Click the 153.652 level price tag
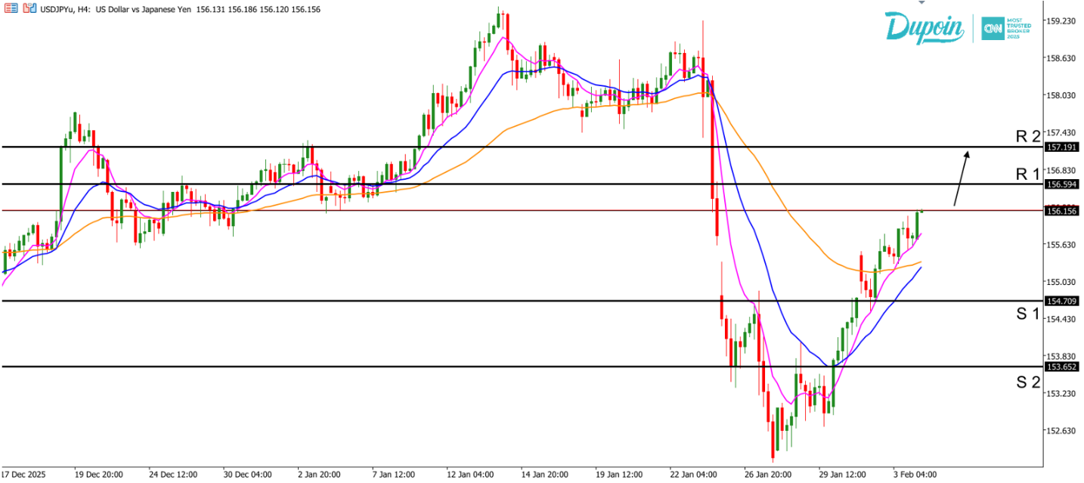 point(1061,367)
